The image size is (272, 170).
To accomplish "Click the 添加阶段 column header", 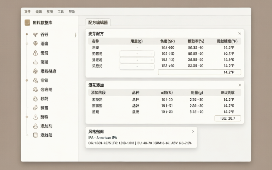I will [98, 92].
